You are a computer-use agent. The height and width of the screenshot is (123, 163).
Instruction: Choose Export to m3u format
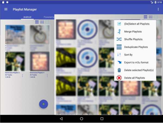pyautogui.click(x=135, y=62)
